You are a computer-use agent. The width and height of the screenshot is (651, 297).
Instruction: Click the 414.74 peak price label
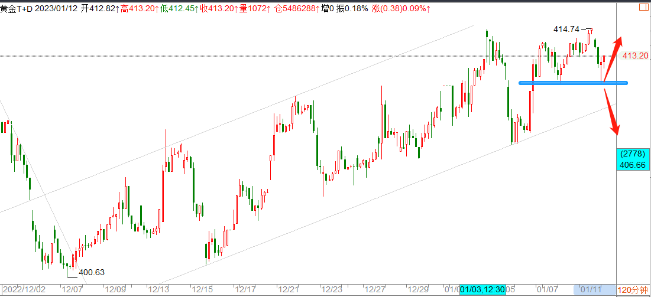click(x=567, y=29)
